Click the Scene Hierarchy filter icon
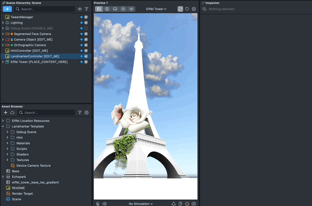 [x=87, y=9]
